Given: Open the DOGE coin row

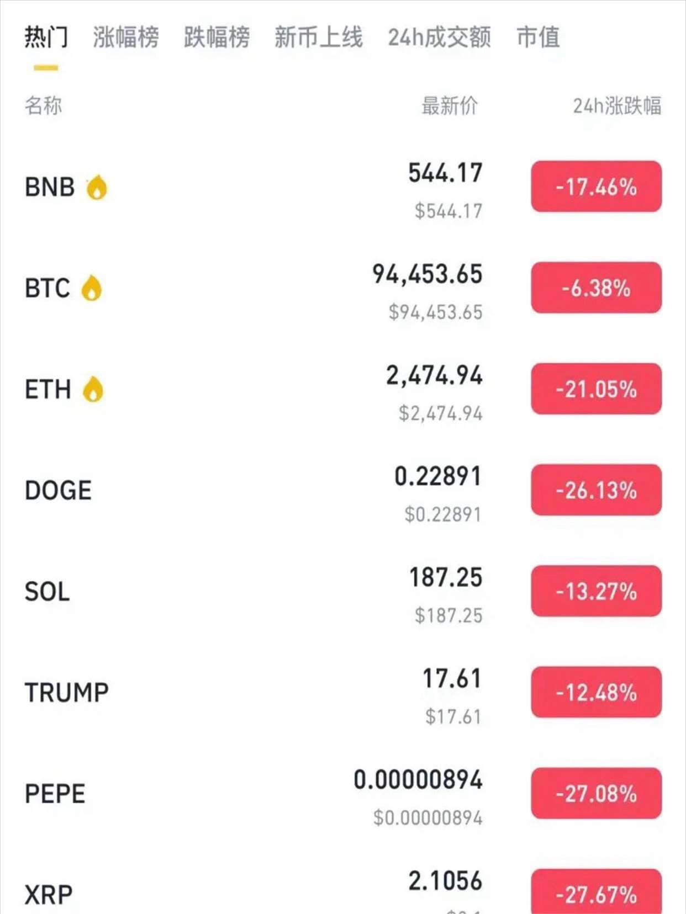Looking at the screenshot, I should pos(59,490).
